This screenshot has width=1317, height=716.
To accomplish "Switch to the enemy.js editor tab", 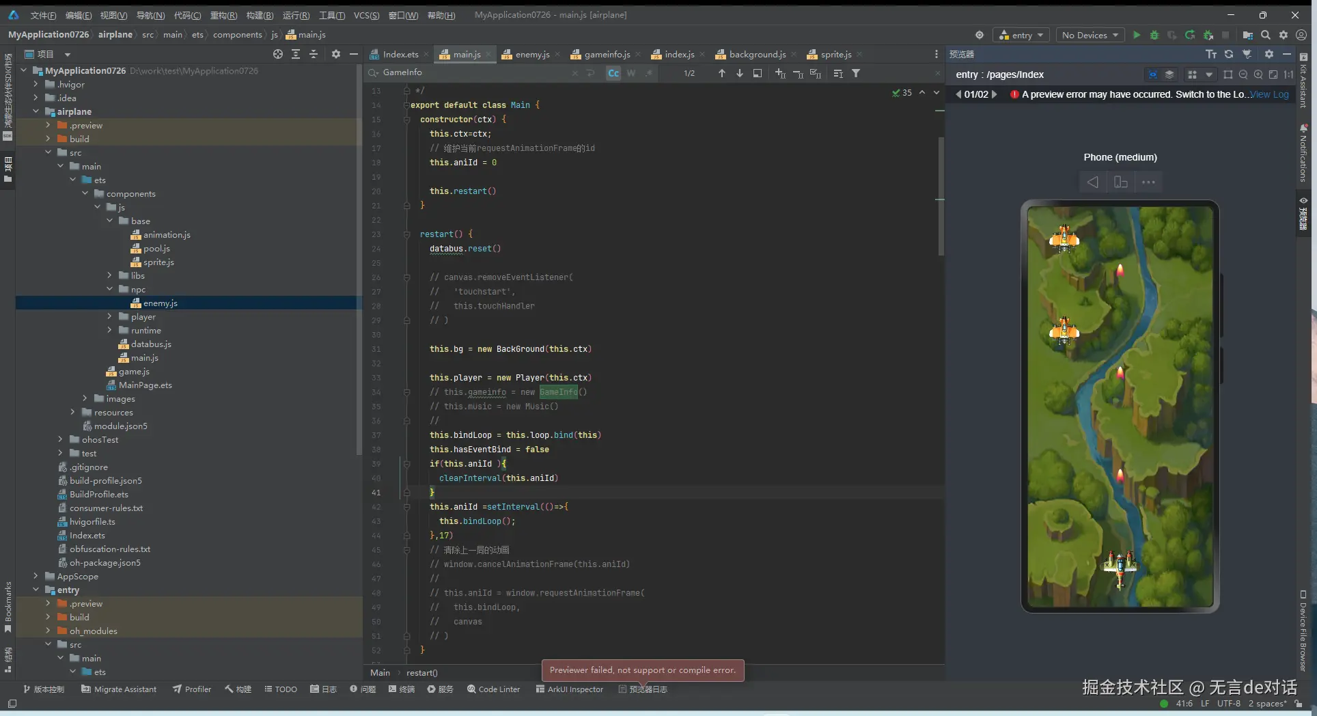I will tap(531, 54).
